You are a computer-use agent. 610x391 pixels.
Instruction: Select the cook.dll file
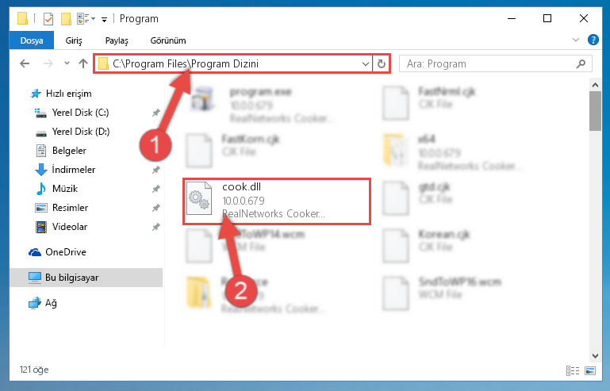click(277, 201)
